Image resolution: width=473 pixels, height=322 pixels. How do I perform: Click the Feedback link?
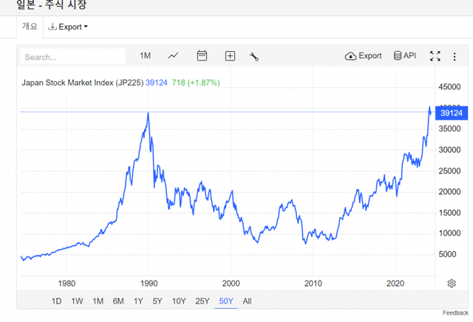click(x=455, y=313)
